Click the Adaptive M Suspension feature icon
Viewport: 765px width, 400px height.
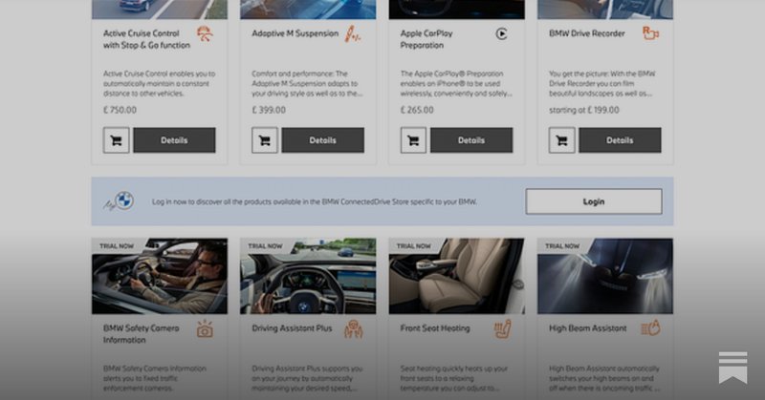352,34
